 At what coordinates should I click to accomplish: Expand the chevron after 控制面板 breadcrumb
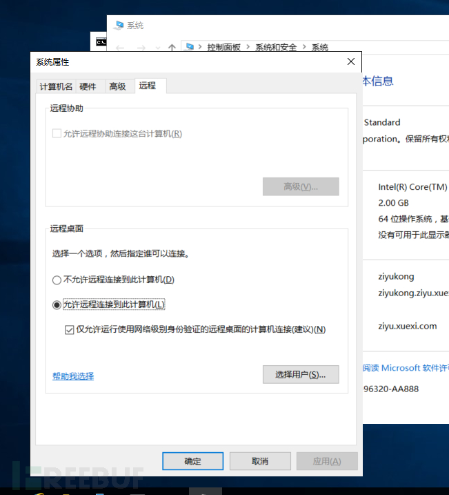coord(248,47)
